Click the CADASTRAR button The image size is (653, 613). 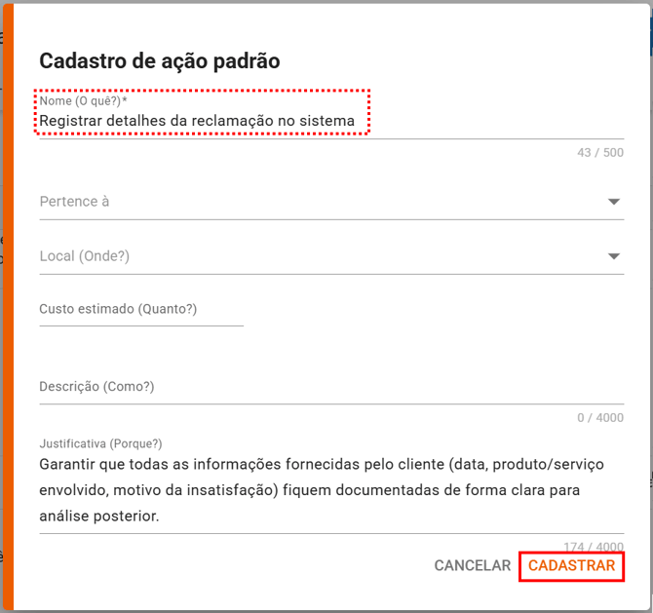(x=571, y=566)
